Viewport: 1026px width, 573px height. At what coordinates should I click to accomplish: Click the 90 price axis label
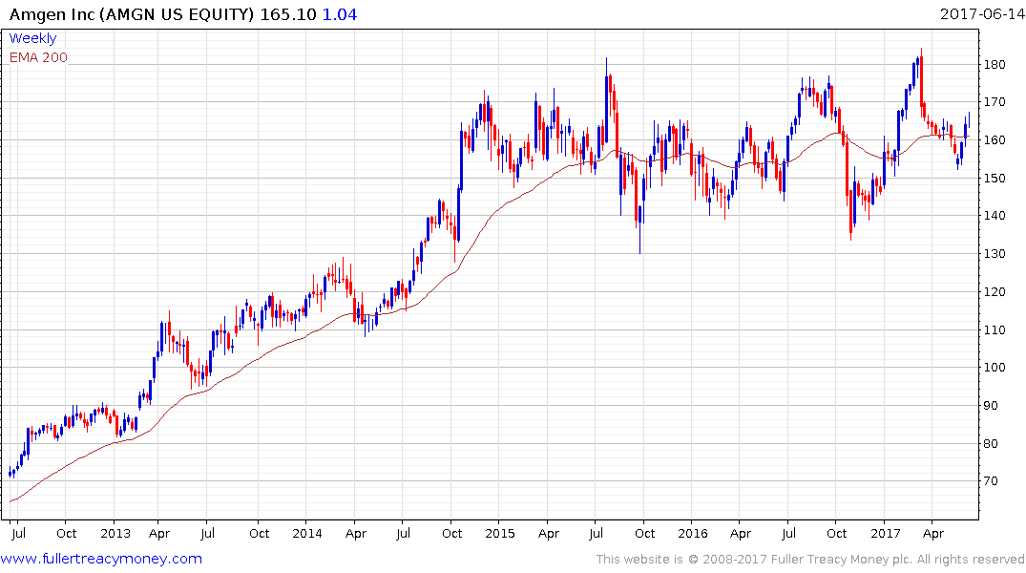pyautogui.click(x=991, y=405)
